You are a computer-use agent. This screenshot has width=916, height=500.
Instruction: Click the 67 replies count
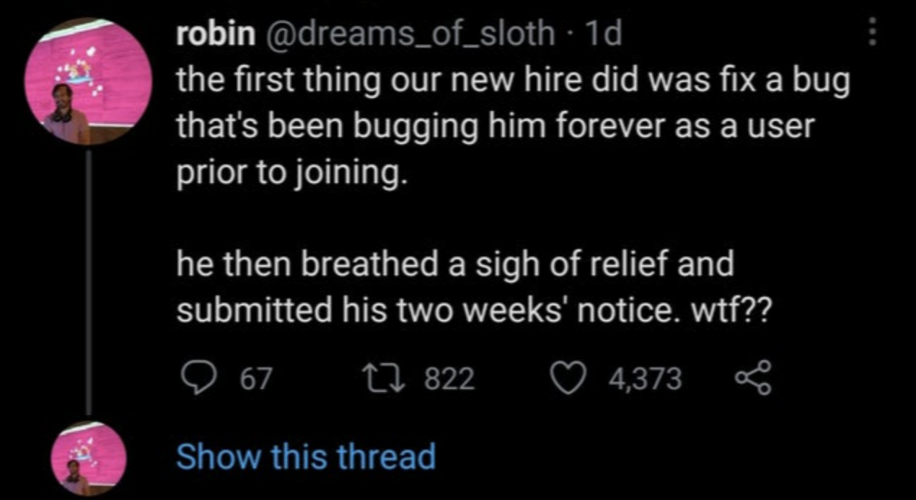coord(255,379)
